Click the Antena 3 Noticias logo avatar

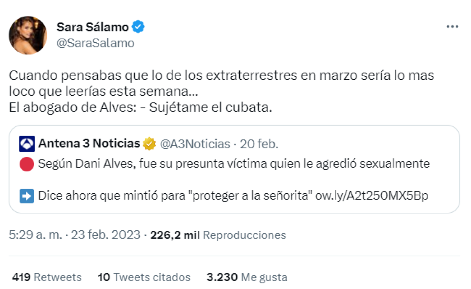[26, 143]
